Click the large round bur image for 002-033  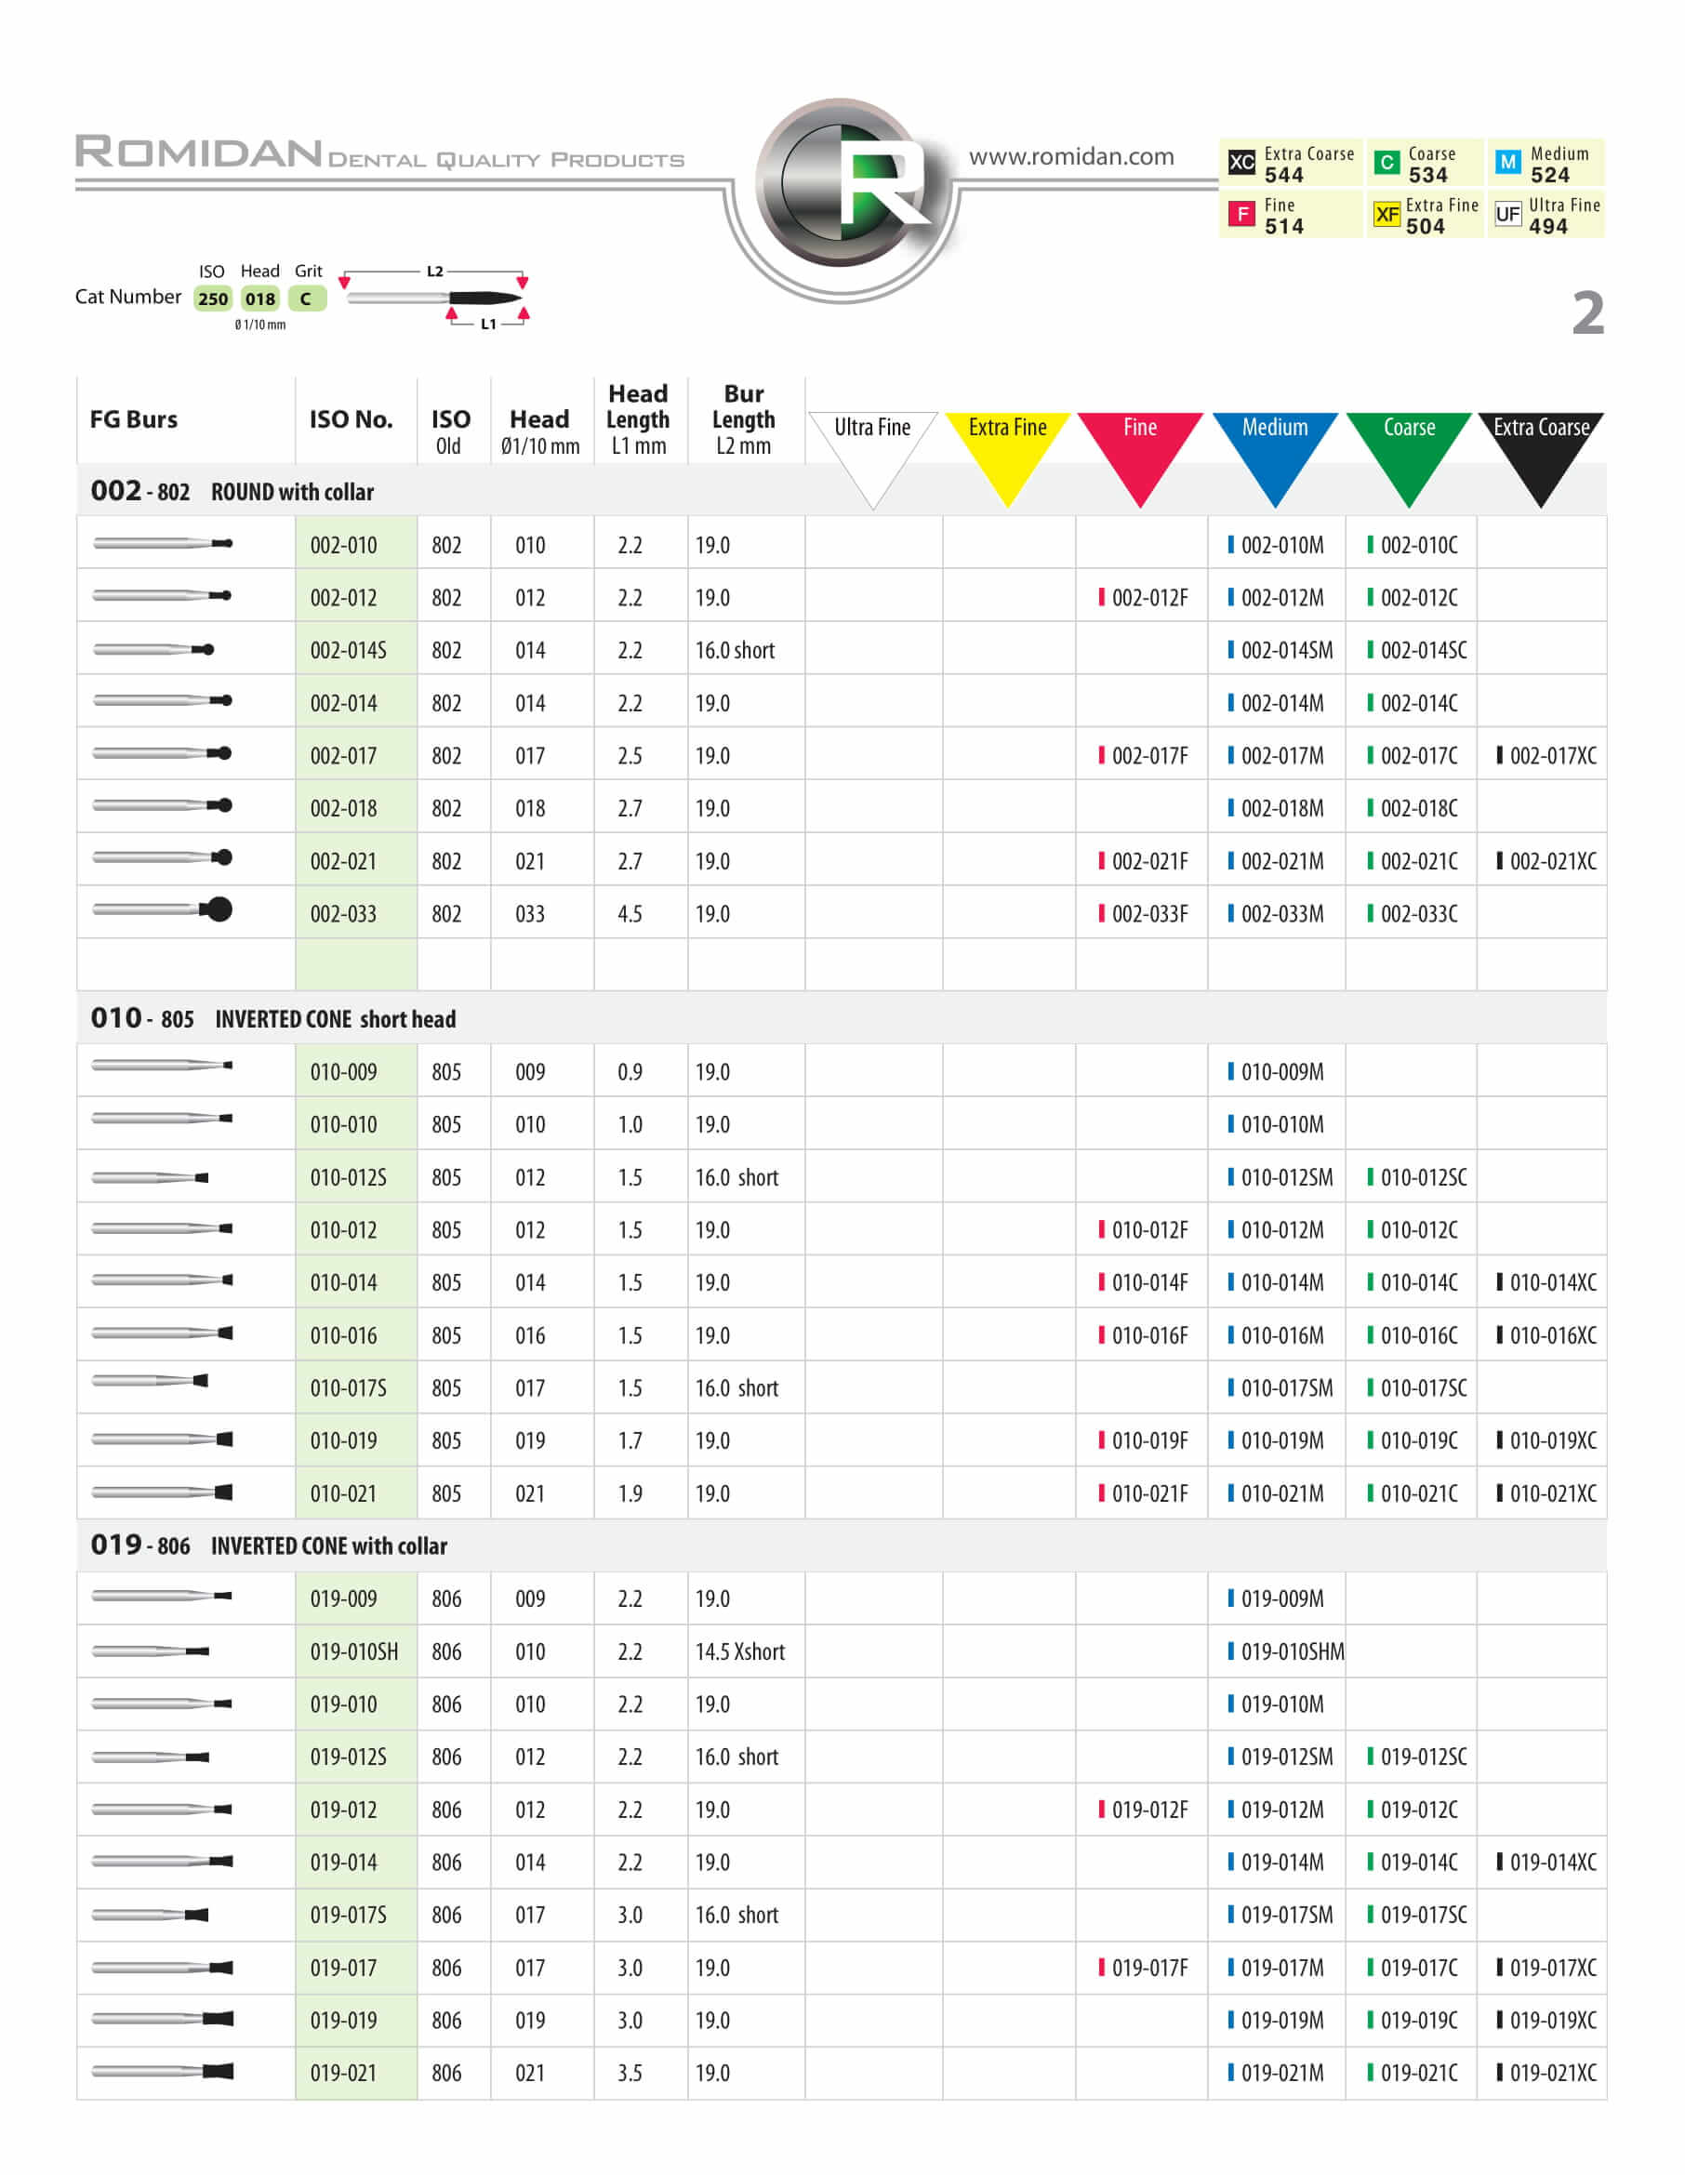click(x=163, y=909)
